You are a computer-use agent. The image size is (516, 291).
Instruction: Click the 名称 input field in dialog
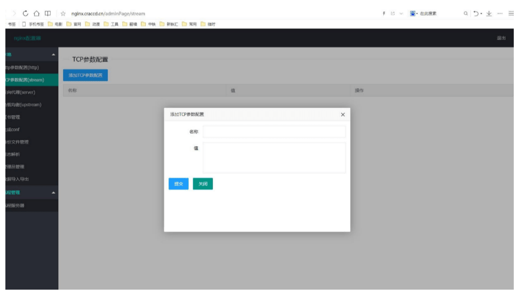(x=274, y=132)
